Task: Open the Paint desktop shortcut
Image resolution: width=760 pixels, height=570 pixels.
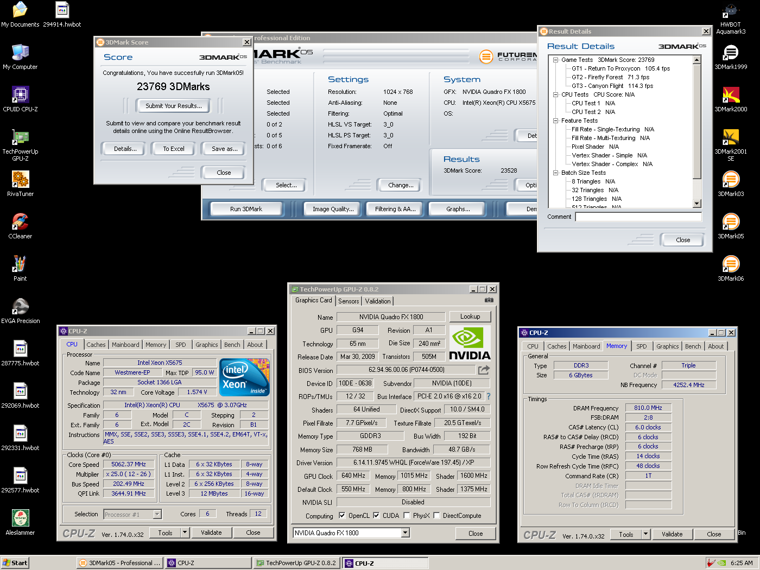Action: [x=20, y=269]
